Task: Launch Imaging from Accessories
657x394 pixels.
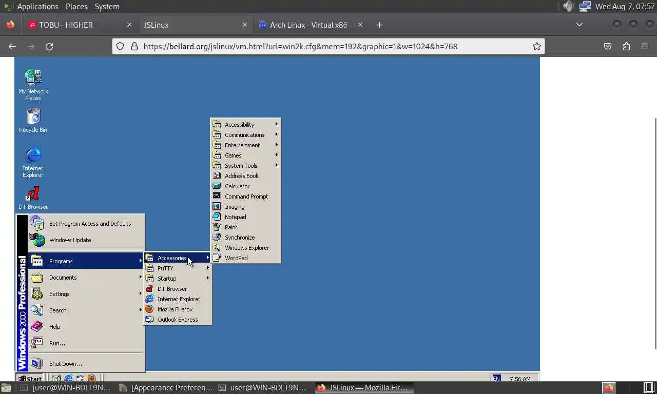Action: (246, 207)
